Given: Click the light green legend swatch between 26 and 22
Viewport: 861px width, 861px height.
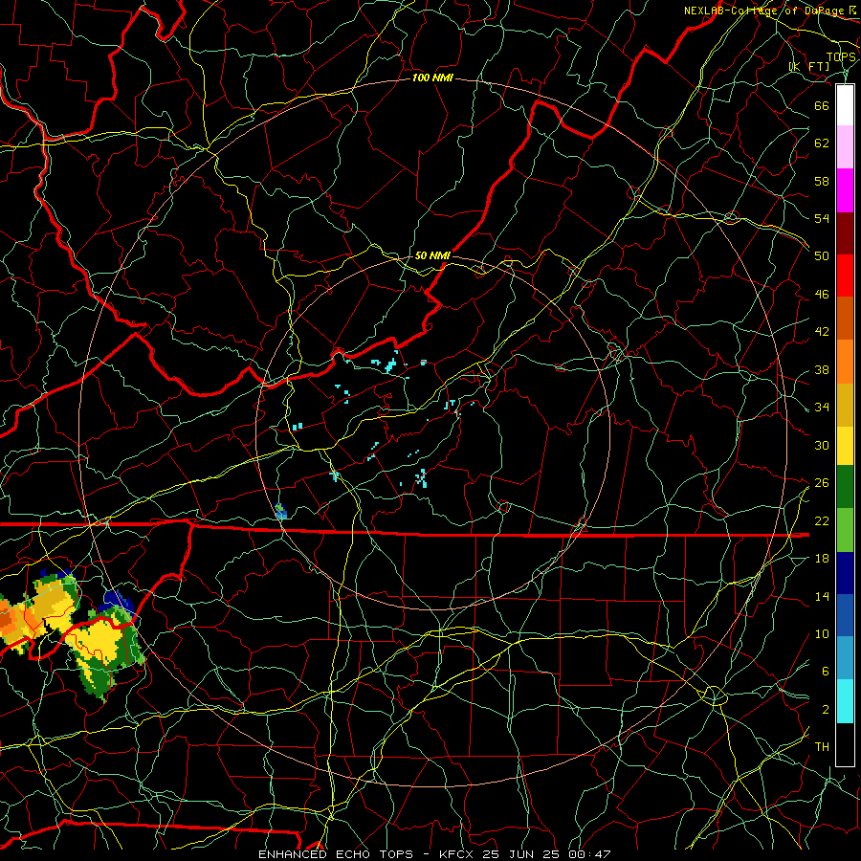Looking at the screenshot, I should 845,530.
